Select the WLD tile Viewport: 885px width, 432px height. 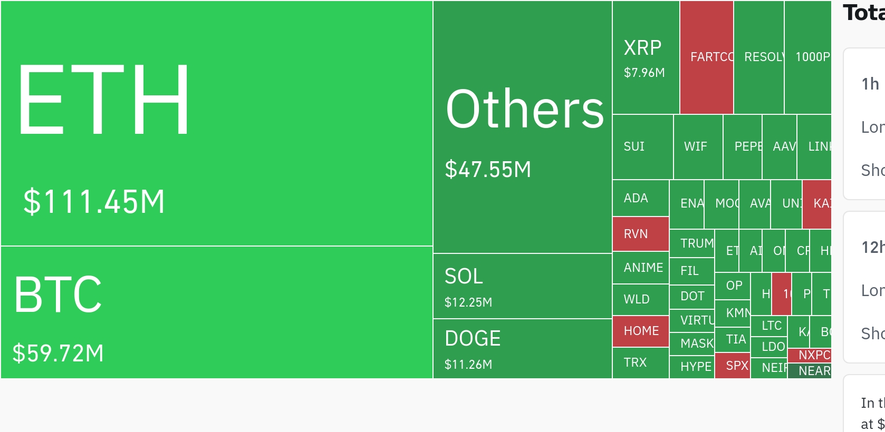[x=641, y=300]
